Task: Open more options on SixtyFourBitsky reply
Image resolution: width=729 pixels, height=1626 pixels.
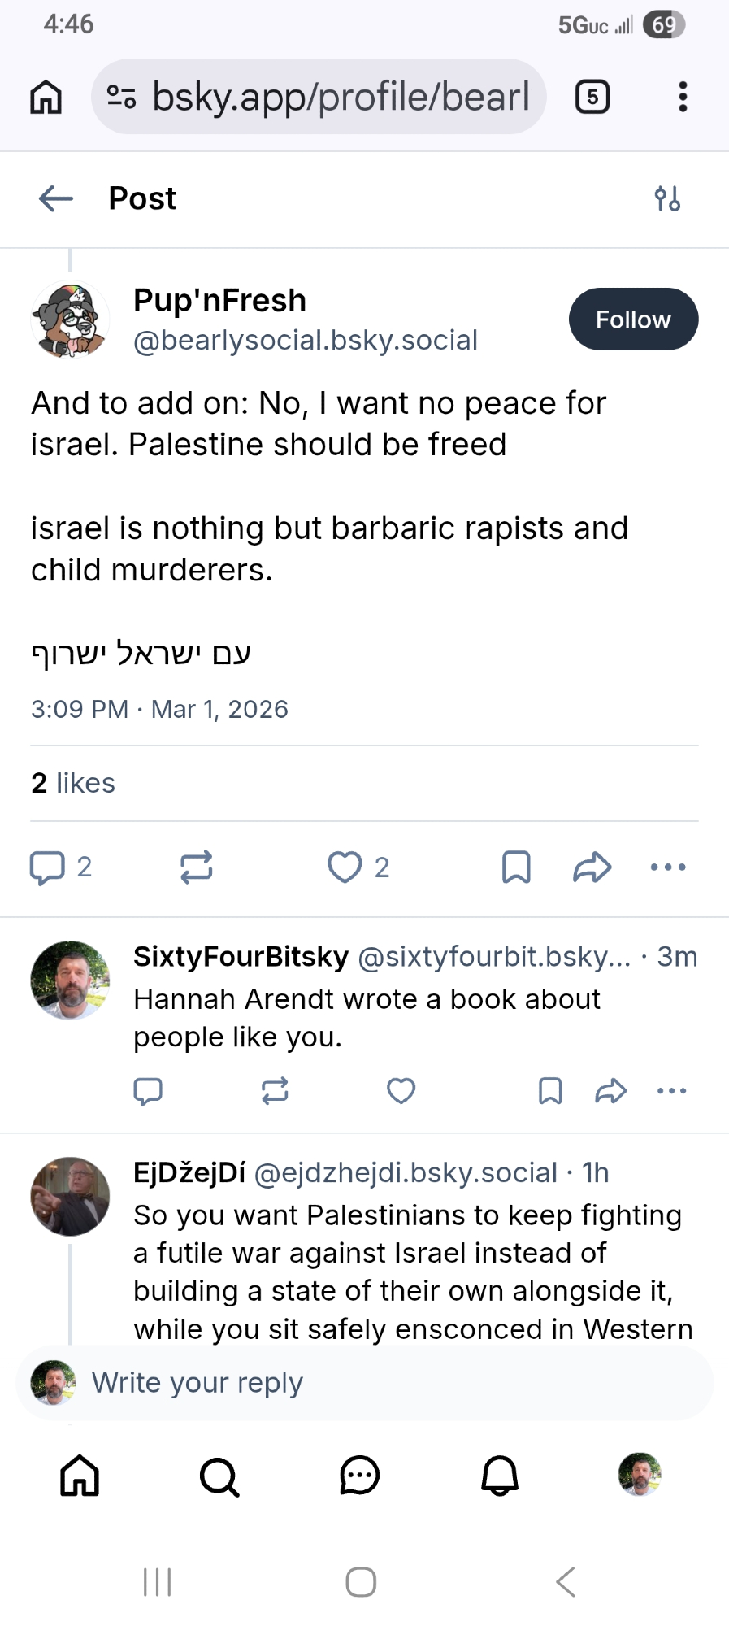Action: pos(671,1090)
